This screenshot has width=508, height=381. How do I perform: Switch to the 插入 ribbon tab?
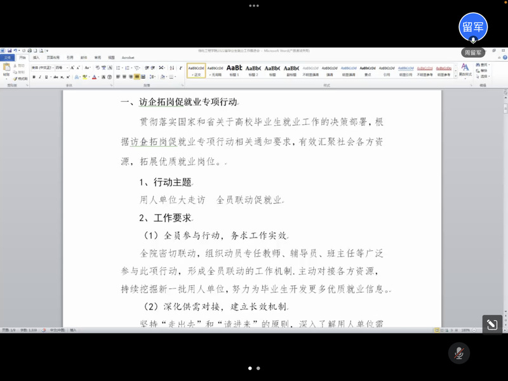36,57
